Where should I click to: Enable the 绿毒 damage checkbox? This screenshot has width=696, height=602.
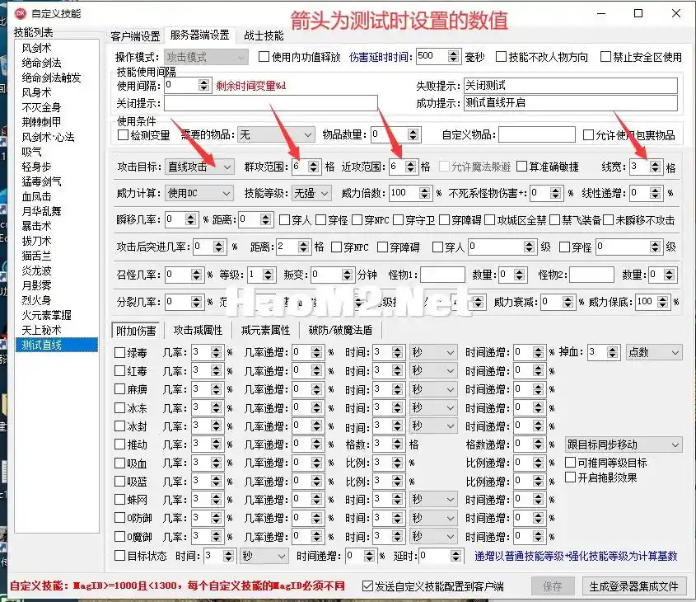pyautogui.click(x=120, y=352)
